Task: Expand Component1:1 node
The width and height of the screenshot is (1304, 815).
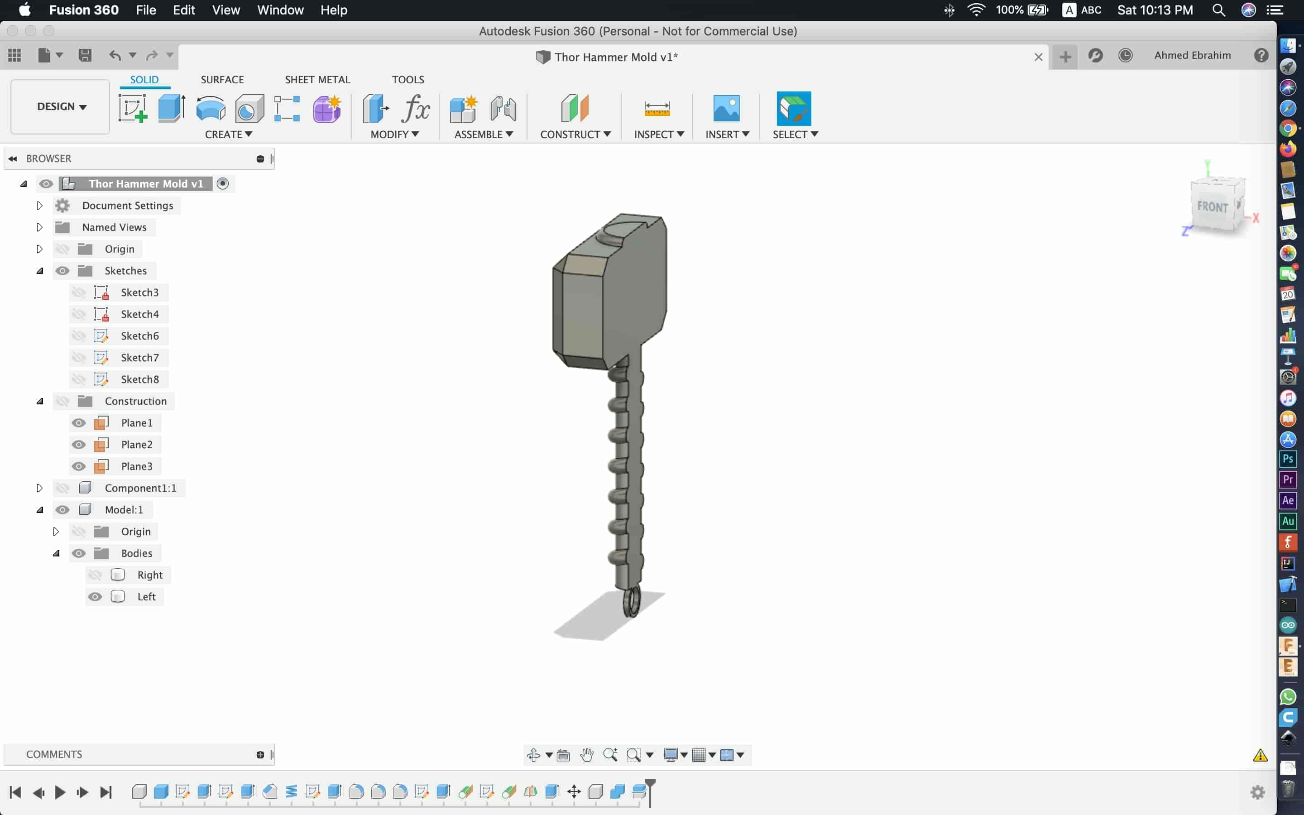Action: 39,488
